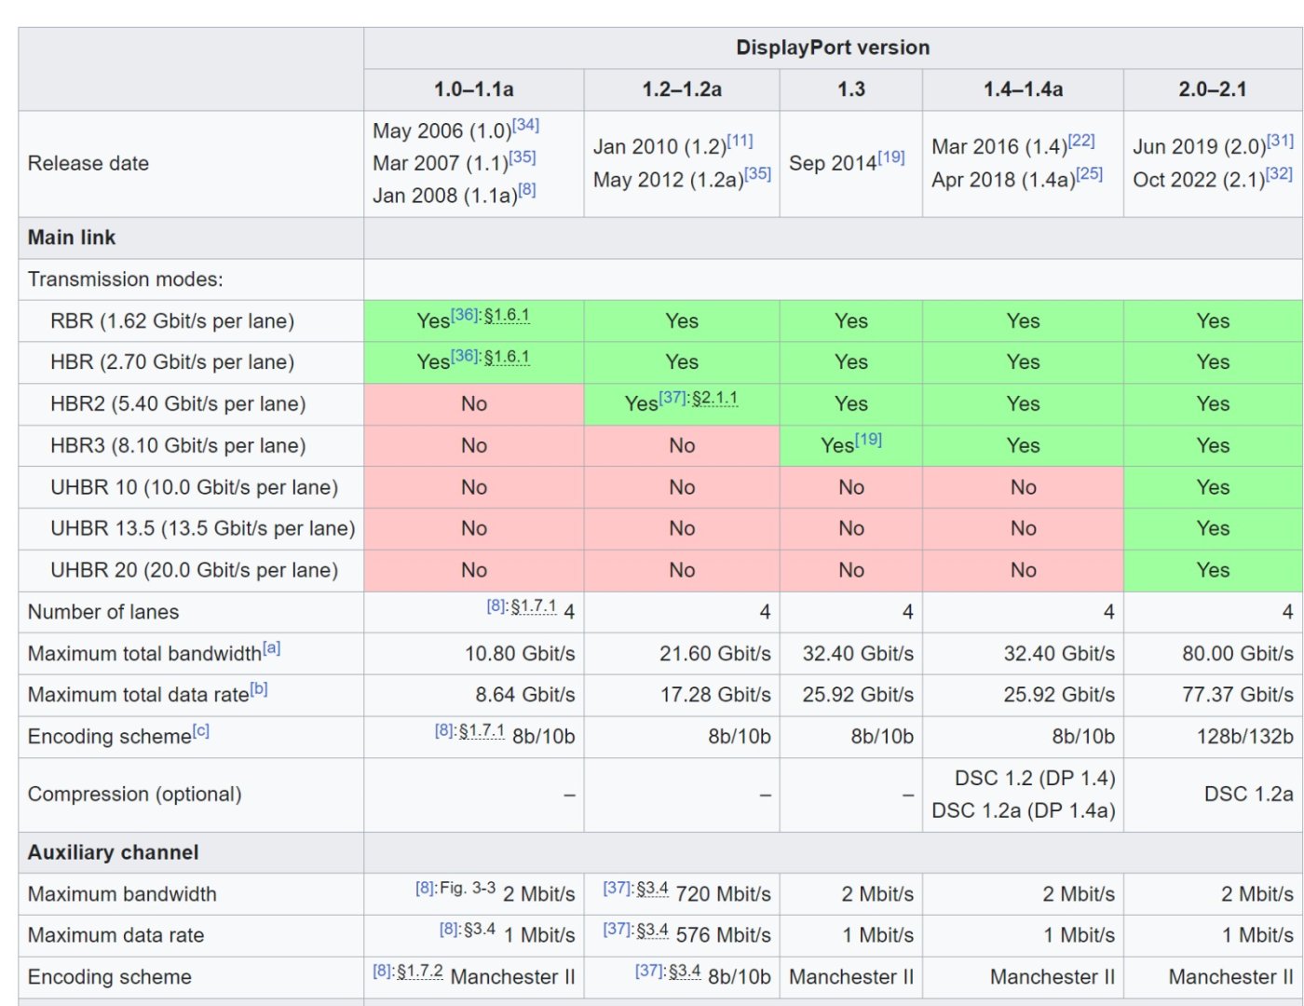Screen dimensions: 1304x1006
Task: Click reference [36] in the HBR 2.70 Gbit/s row
Action: tap(464, 356)
